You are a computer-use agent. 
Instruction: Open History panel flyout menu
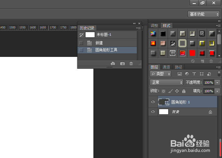point(138,28)
